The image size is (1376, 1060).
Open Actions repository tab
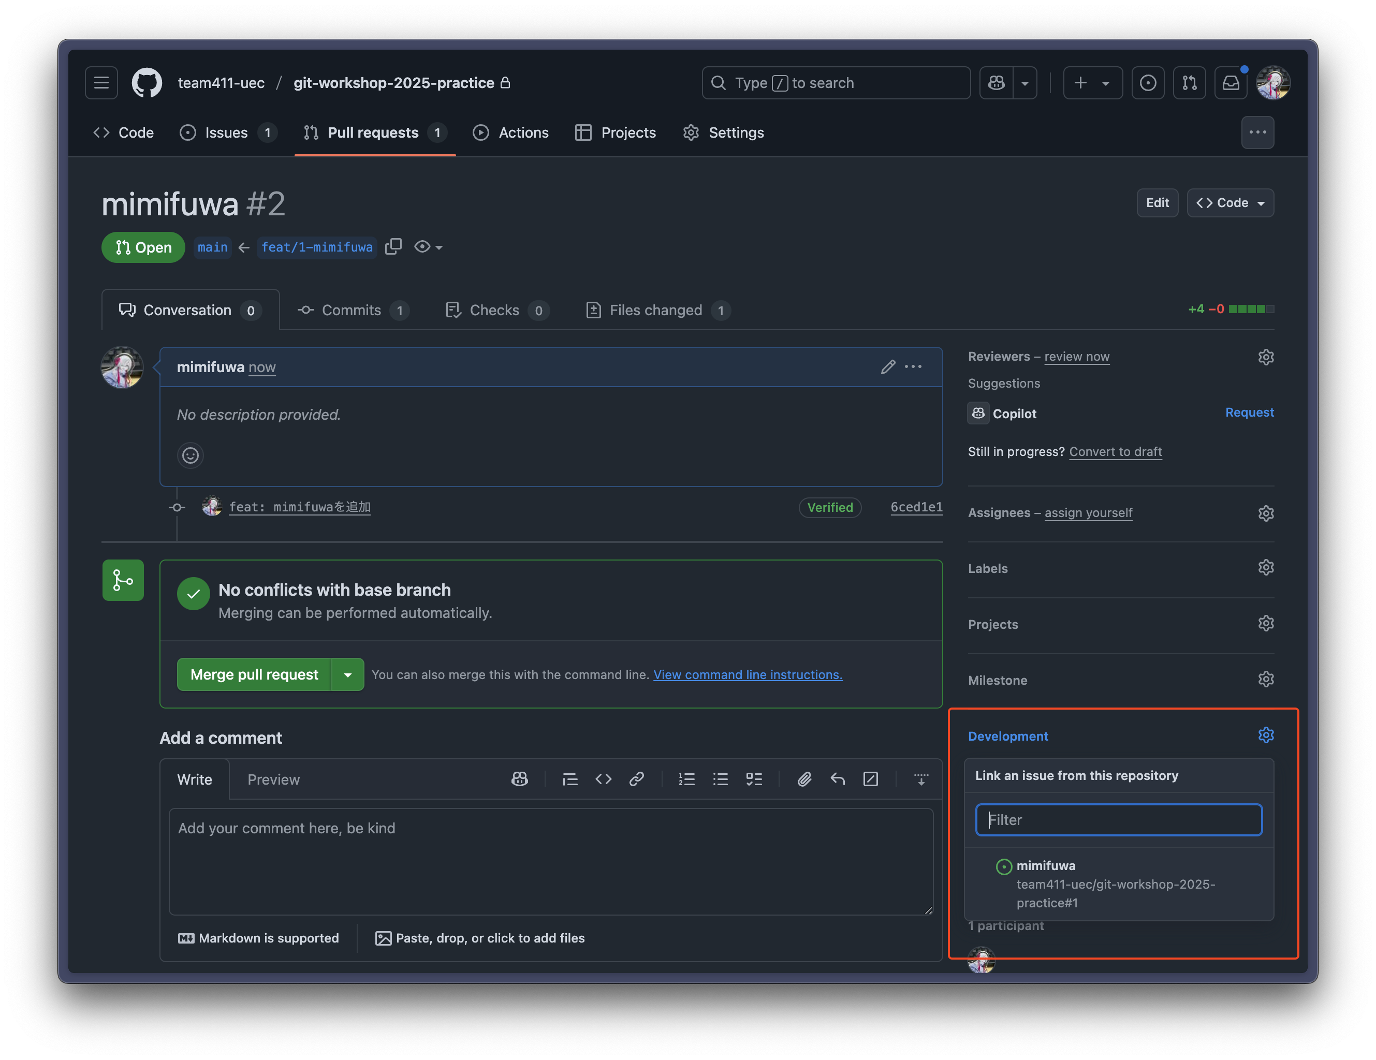511,132
